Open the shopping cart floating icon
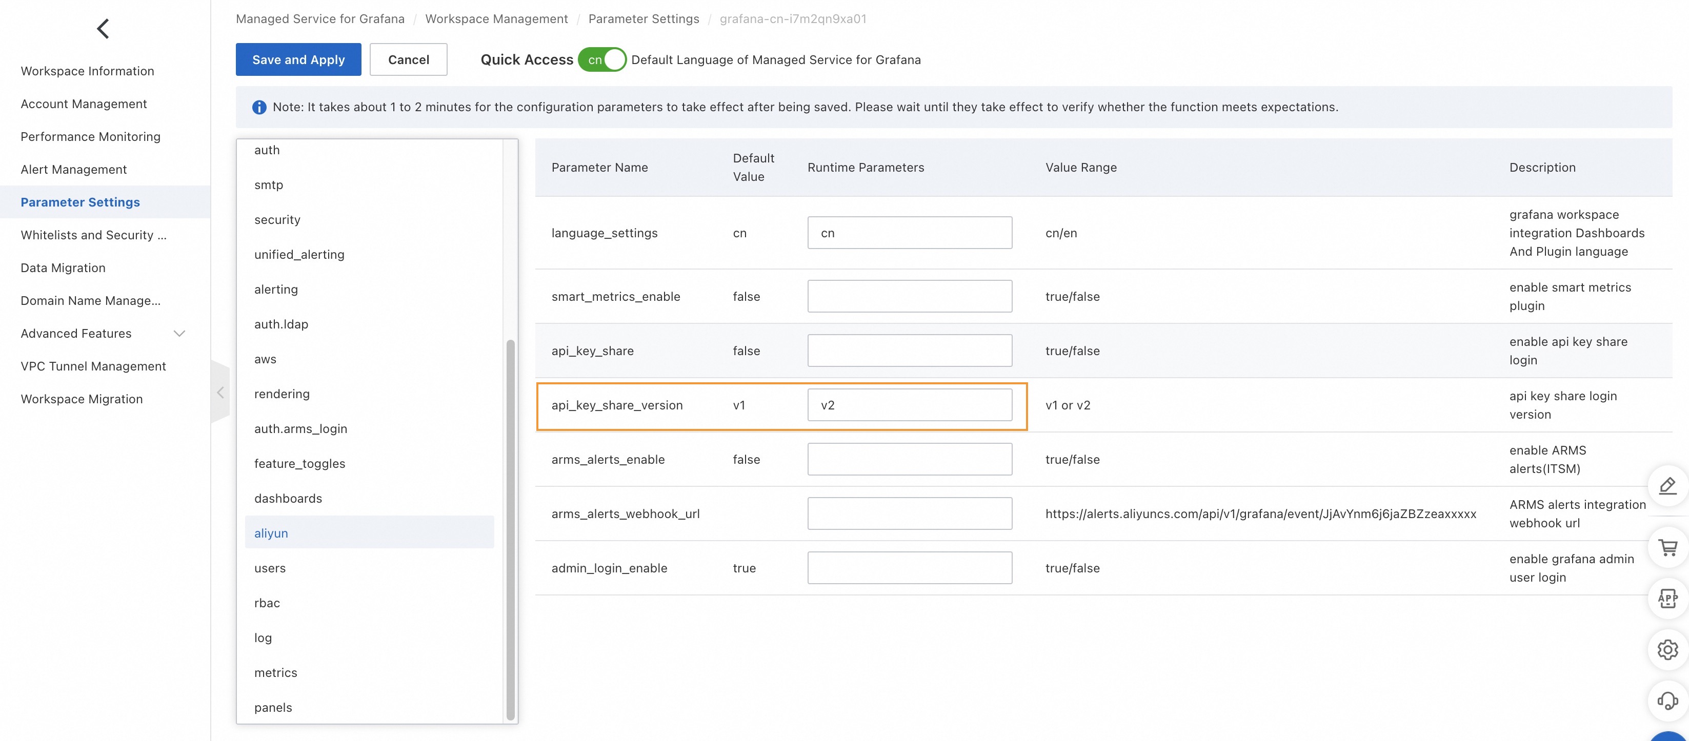The width and height of the screenshot is (1689, 741). point(1667,547)
